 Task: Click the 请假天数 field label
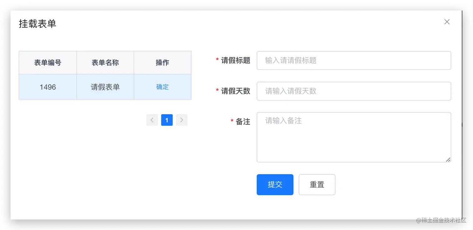[236, 91]
